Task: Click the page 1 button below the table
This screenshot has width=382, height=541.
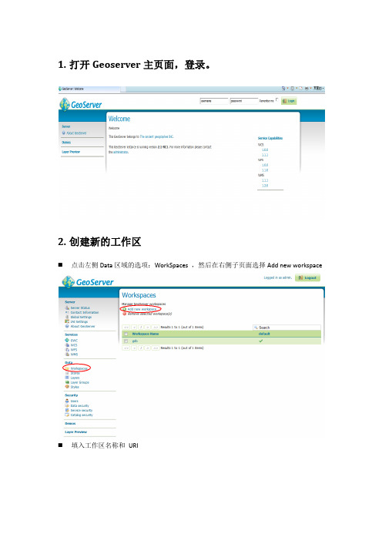Action: 141,348
